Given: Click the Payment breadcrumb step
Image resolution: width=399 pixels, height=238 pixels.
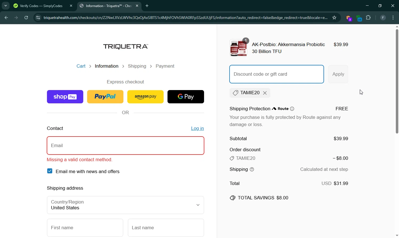Looking at the screenshot, I should pyautogui.click(x=165, y=66).
